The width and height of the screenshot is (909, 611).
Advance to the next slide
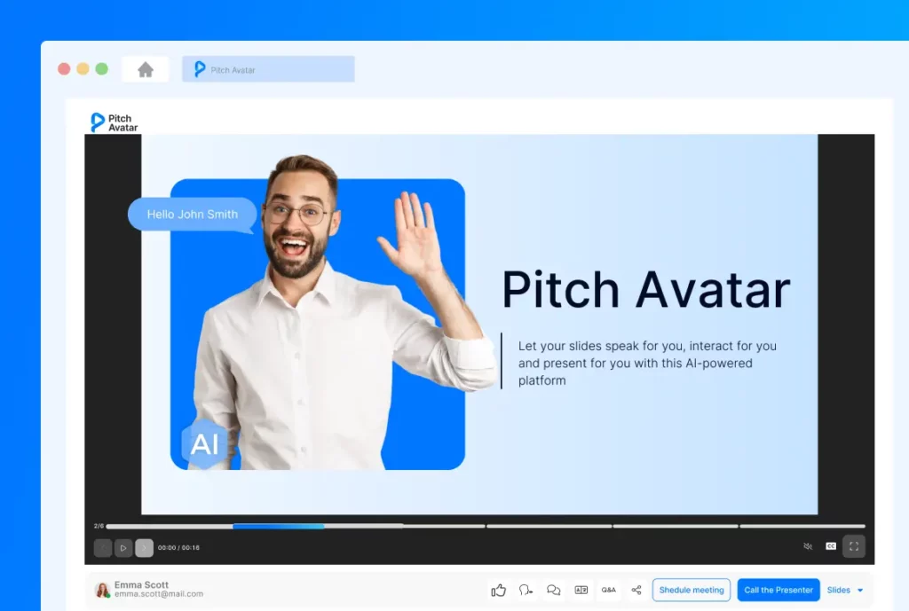tap(144, 547)
